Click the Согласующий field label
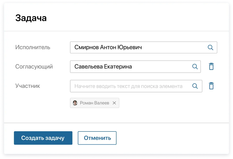This screenshot has width=233, height=159. 34,67
